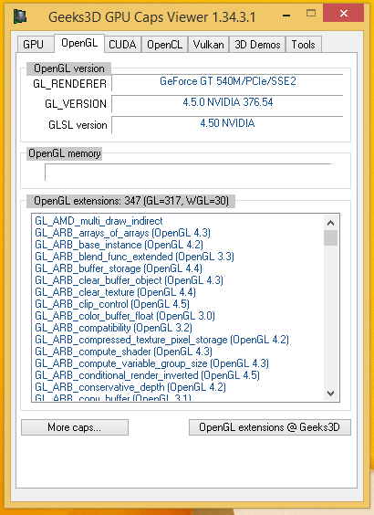Click the More caps... button
This screenshot has height=515, width=374.
point(75,427)
